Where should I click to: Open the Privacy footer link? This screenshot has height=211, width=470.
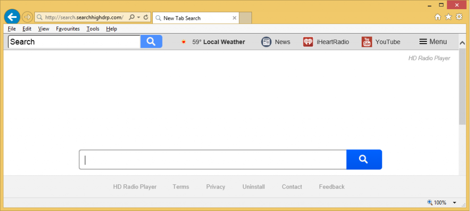pyautogui.click(x=216, y=187)
